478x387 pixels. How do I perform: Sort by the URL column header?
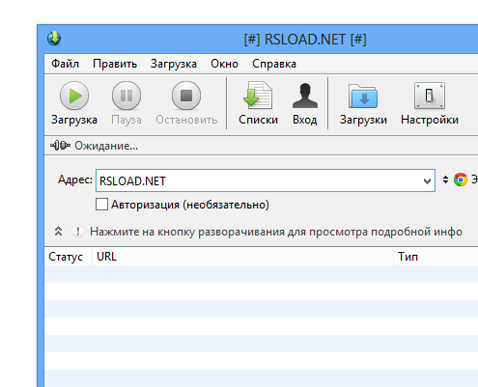tap(243, 257)
